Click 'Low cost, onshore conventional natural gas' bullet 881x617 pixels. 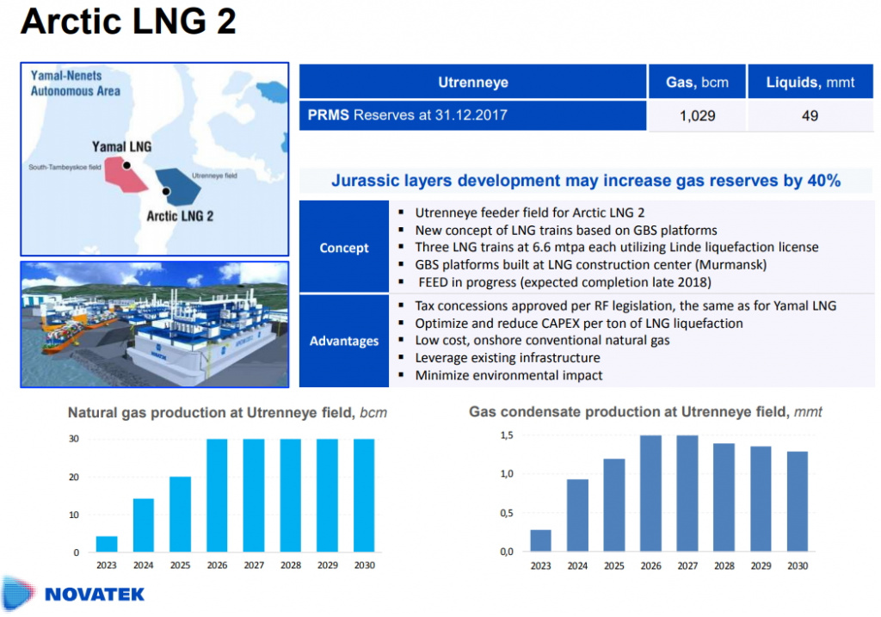click(542, 340)
